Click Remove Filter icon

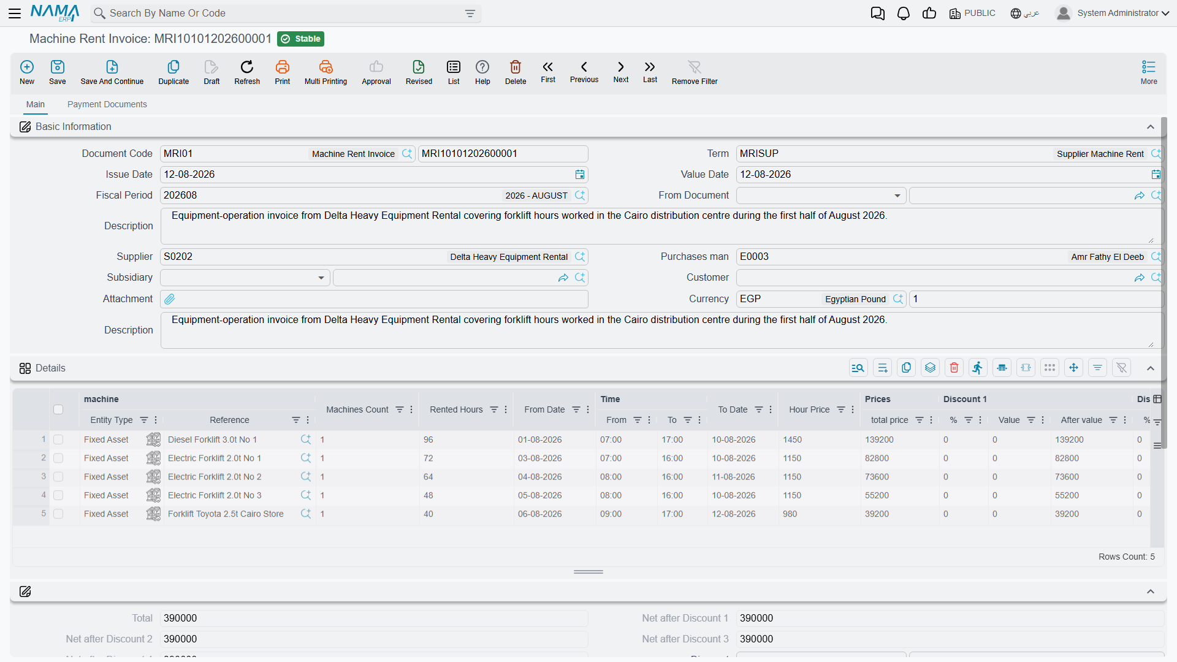tap(695, 67)
